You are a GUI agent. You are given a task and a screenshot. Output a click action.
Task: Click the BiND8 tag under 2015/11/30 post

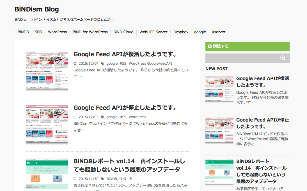click(112, 179)
